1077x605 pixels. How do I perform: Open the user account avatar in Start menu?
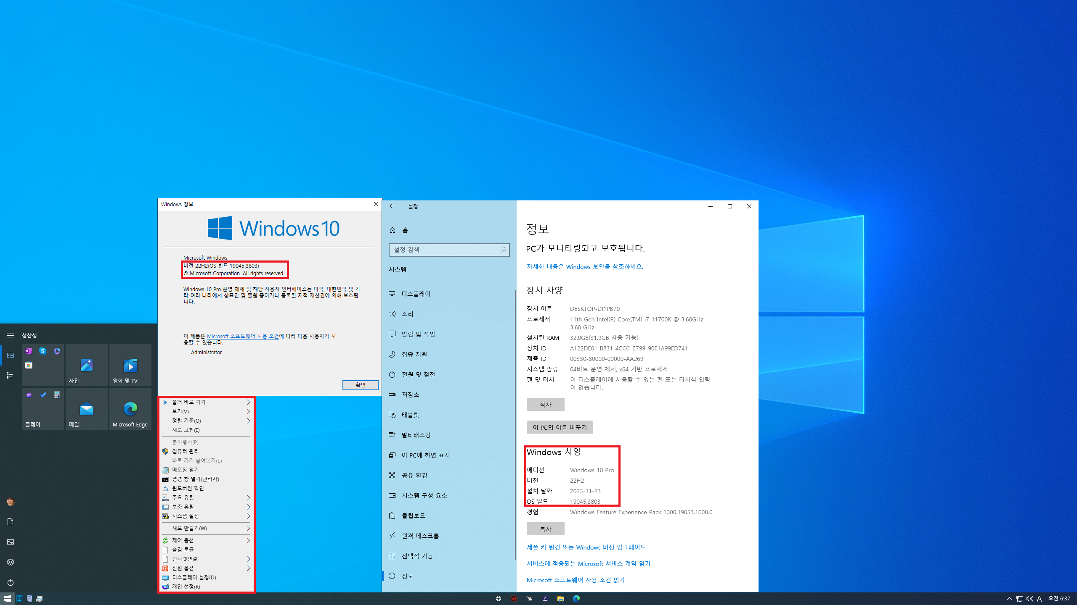click(x=11, y=502)
